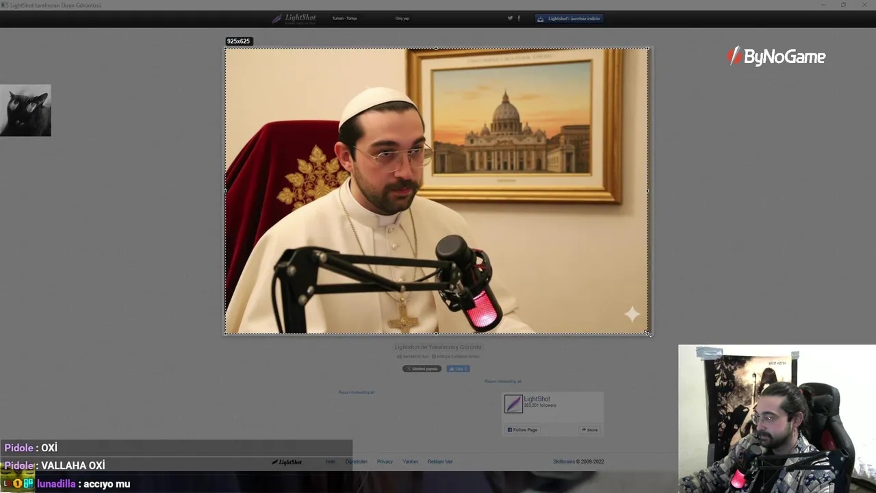Click the Lightshot ile Yakalanmış Görüntü heading
Viewport: 876px width, 493px height.
(438, 347)
